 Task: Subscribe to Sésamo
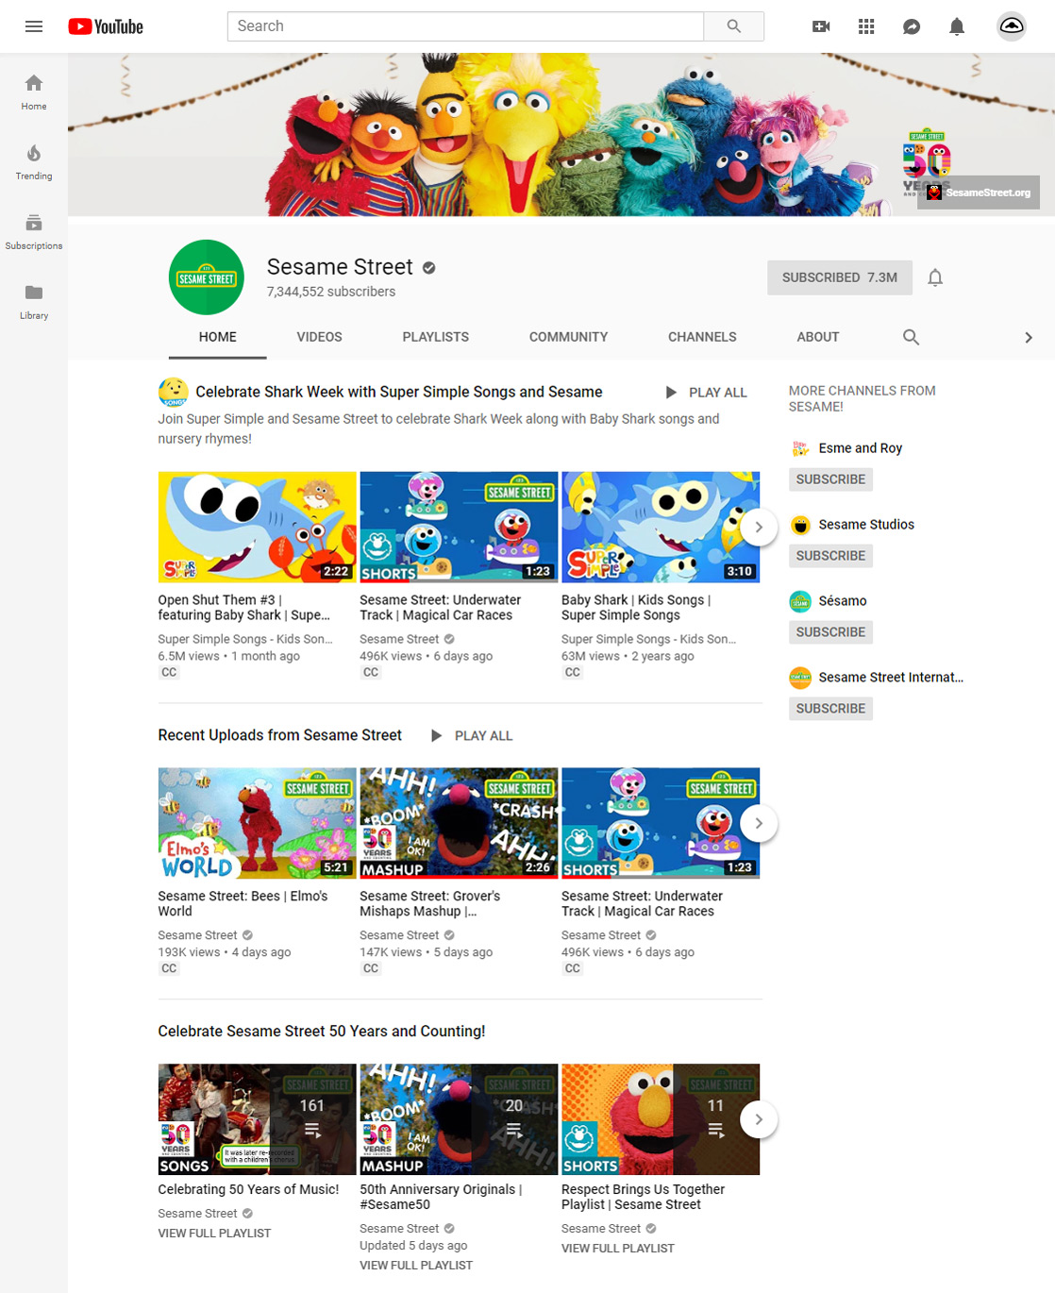coord(830,632)
